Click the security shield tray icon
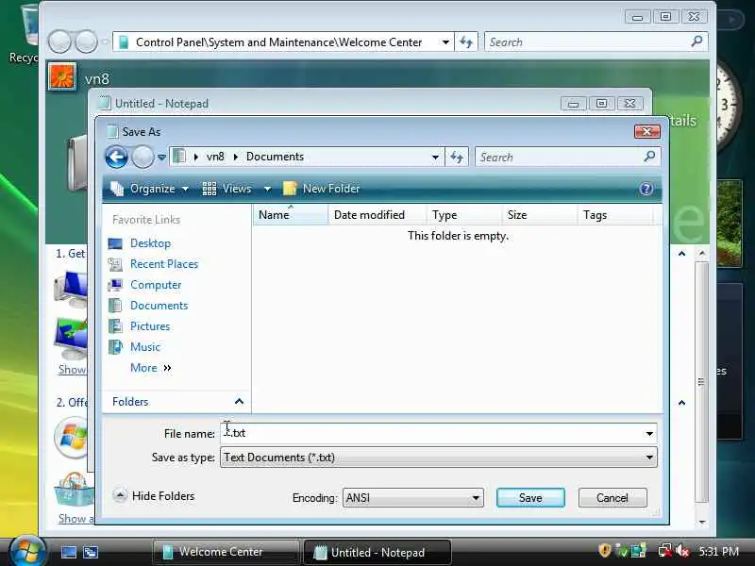Viewport: 755px width, 566px height. tap(604, 550)
